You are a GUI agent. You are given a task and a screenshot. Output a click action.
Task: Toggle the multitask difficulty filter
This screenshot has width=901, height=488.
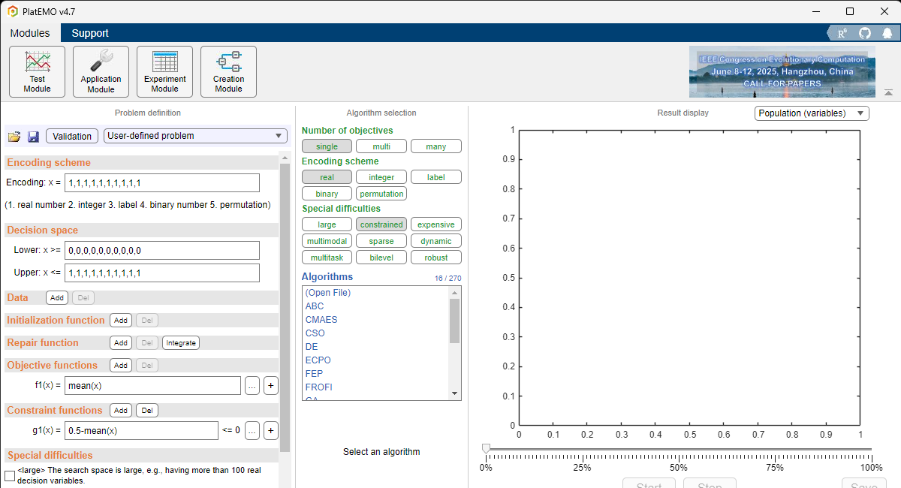click(x=327, y=258)
